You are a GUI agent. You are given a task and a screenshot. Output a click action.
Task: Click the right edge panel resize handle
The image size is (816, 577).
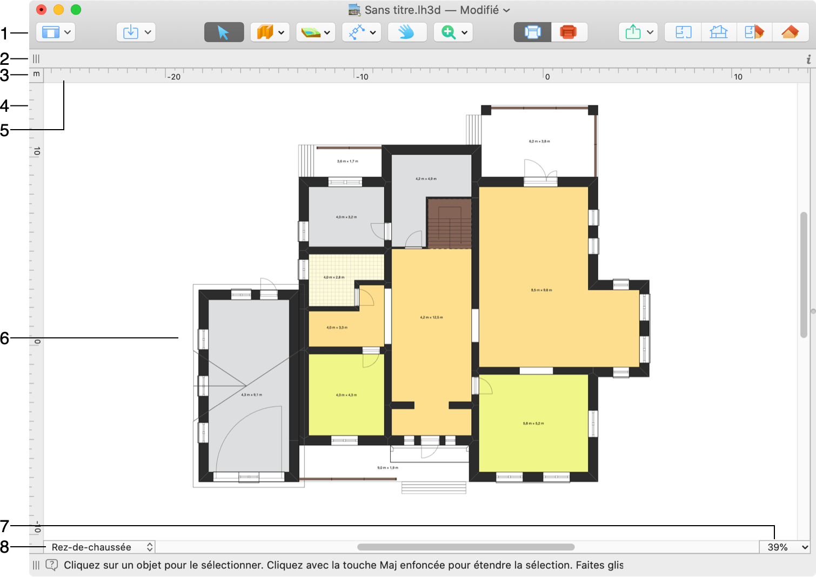[x=813, y=311]
